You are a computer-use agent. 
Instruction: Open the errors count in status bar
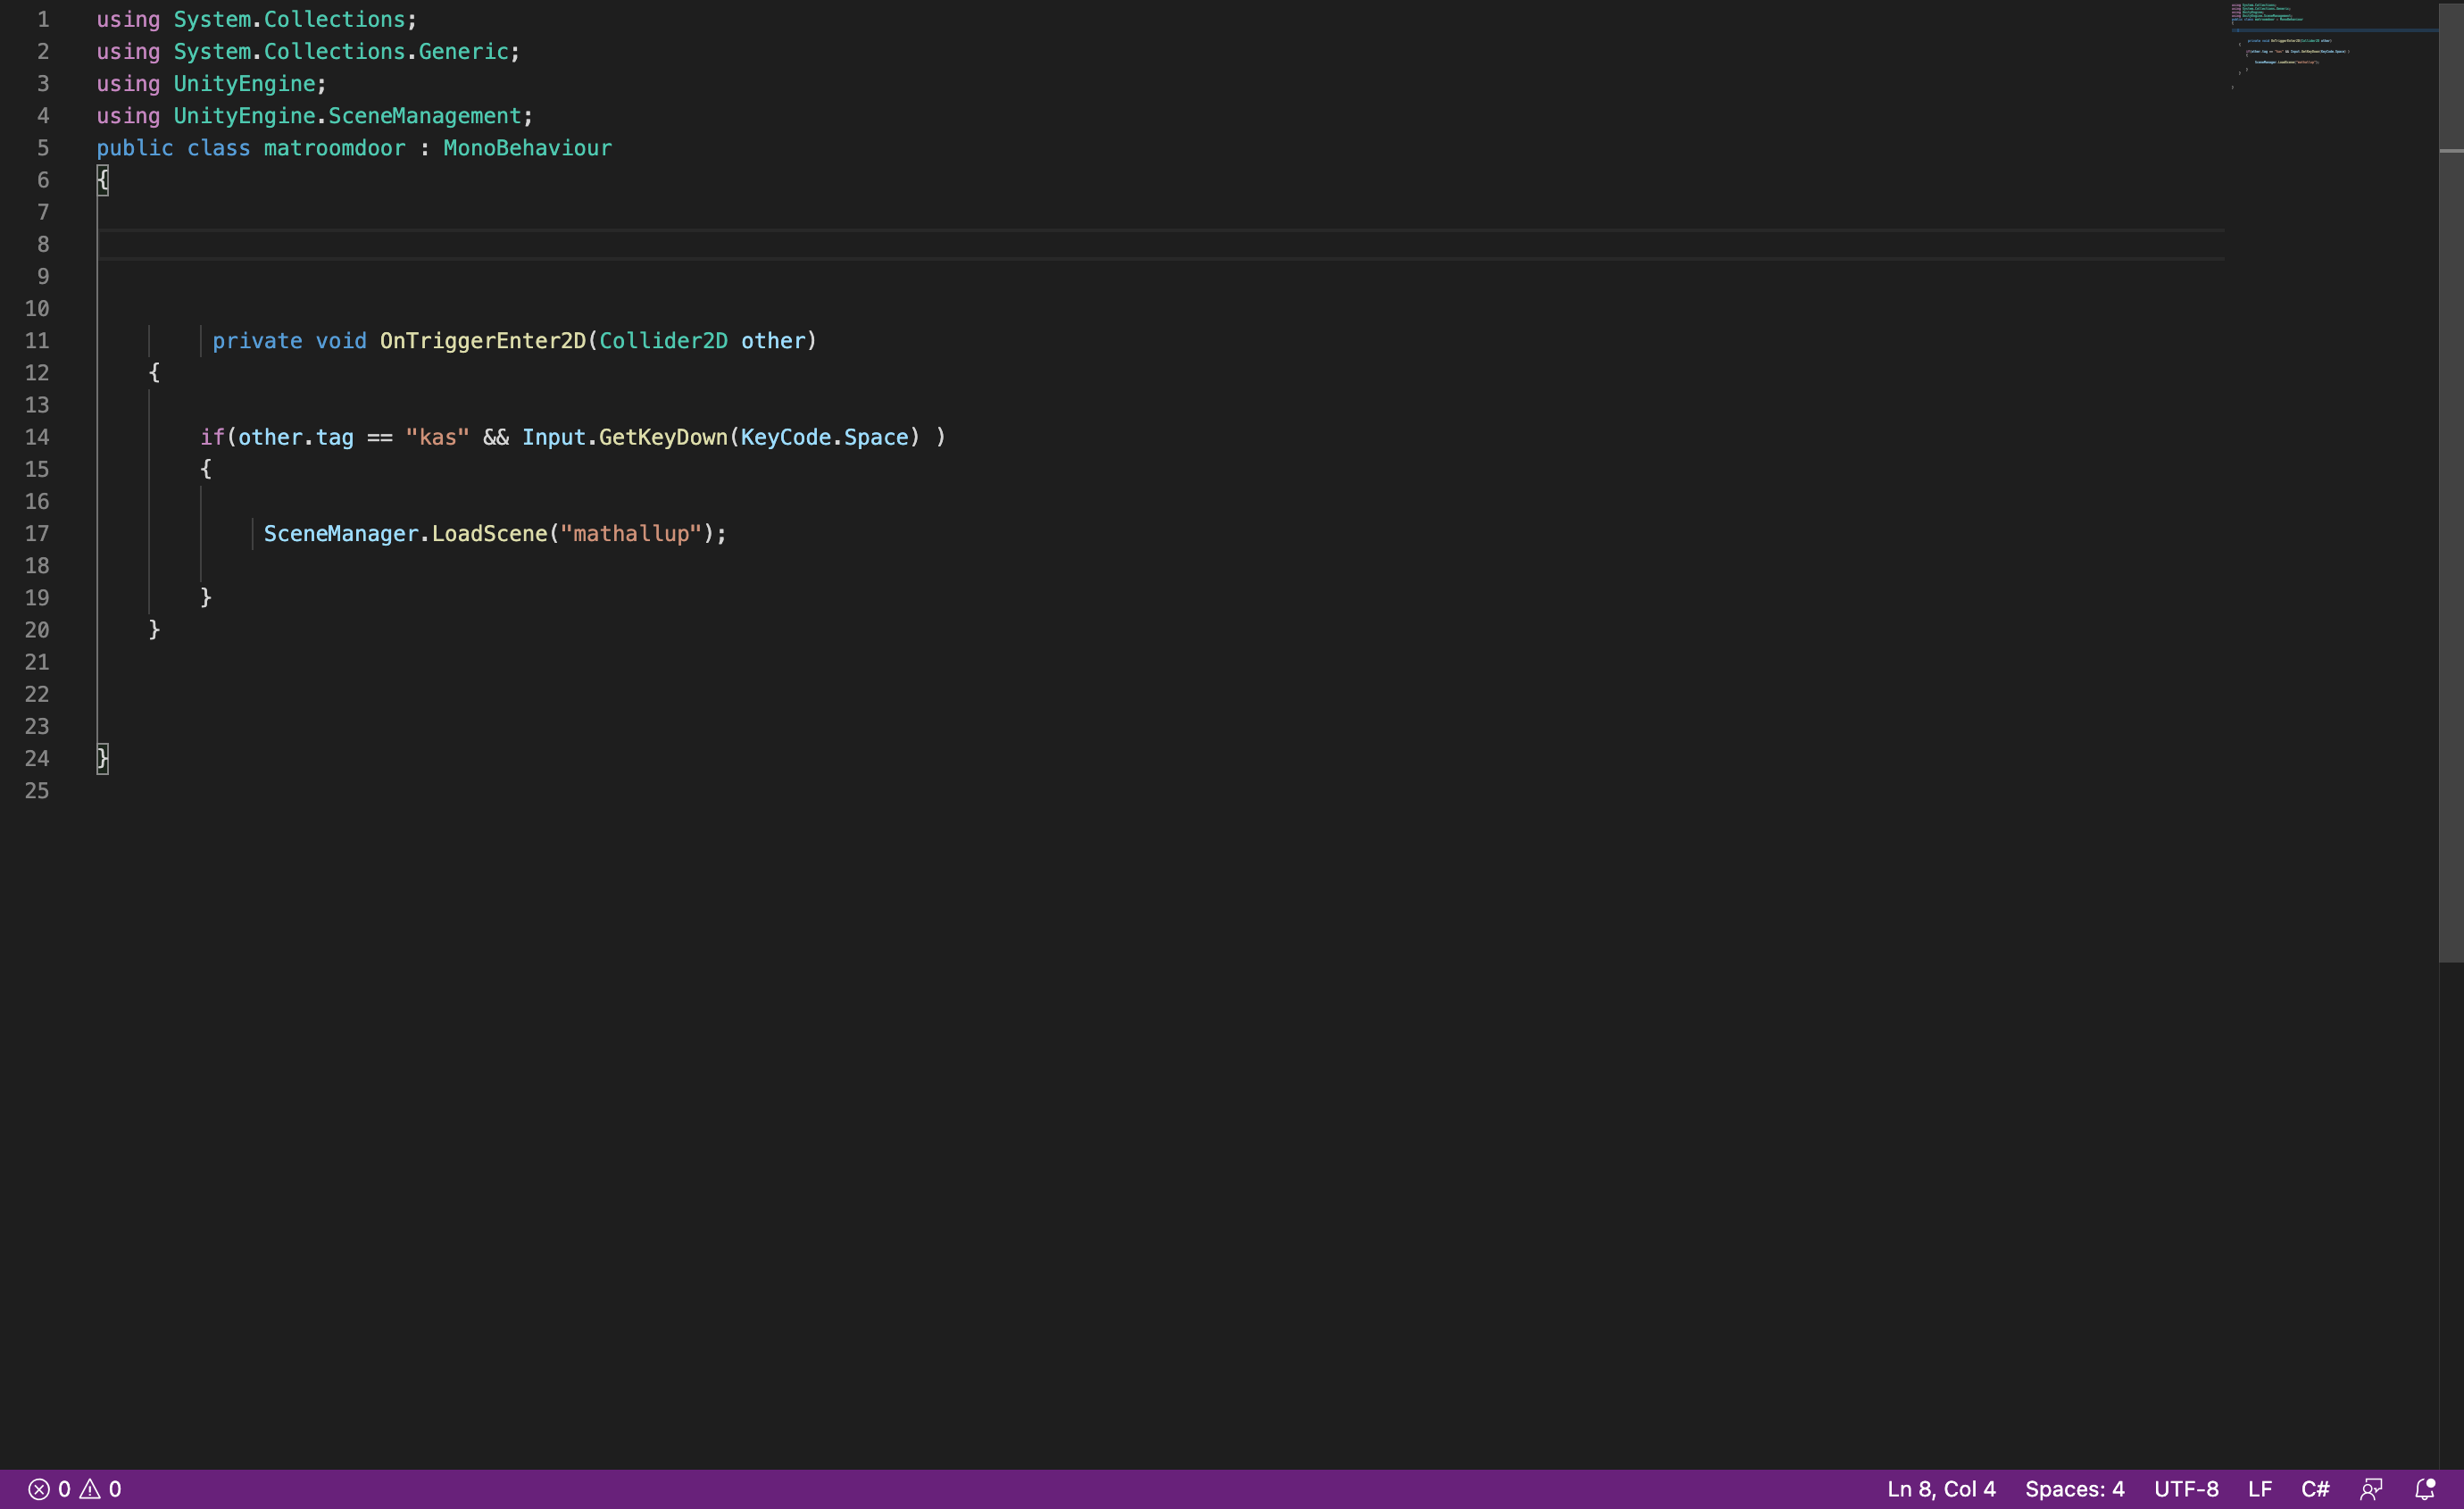49,1489
